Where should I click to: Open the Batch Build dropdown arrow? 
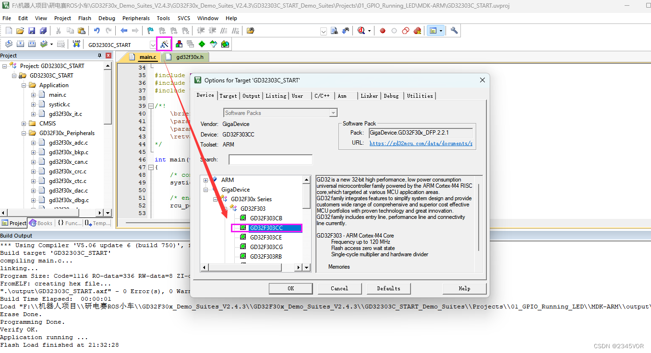click(51, 45)
